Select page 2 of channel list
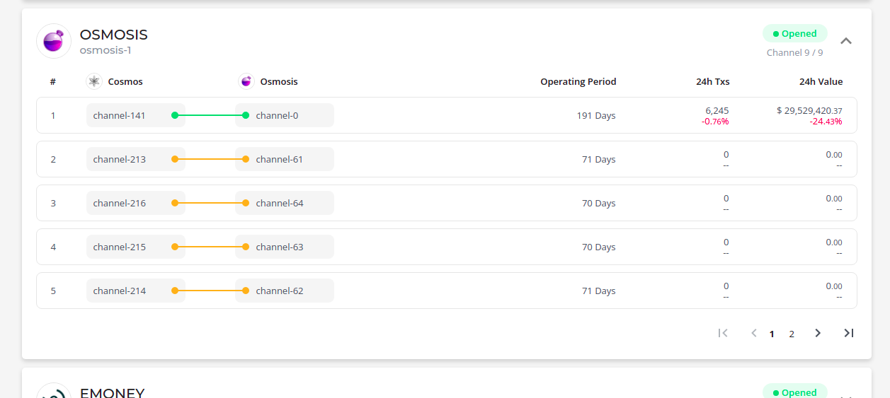This screenshot has height=398, width=890. (x=792, y=334)
